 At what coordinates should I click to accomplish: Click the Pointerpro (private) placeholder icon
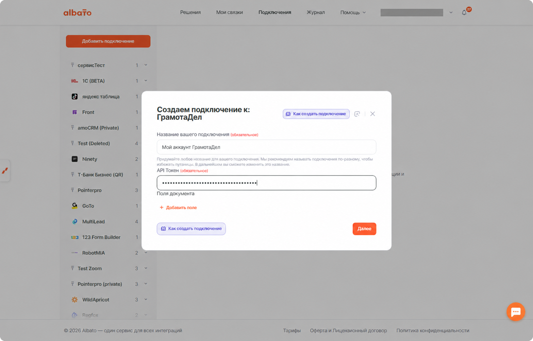(x=72, y=284)
